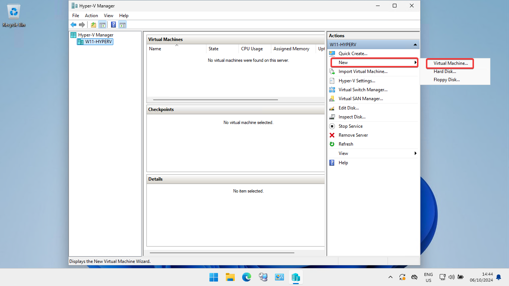The image size is (509, 286).
Task: Open the File menu
Action: tap(76, 16)
